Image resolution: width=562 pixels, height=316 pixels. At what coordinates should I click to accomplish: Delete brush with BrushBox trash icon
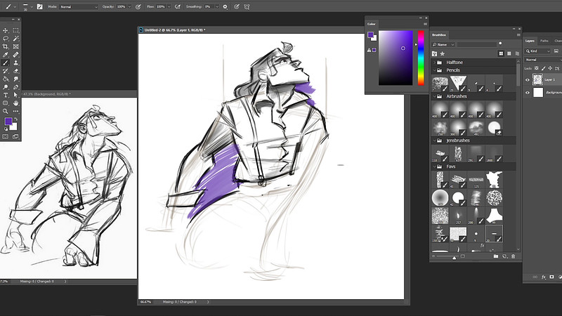[x=513, y=256]
